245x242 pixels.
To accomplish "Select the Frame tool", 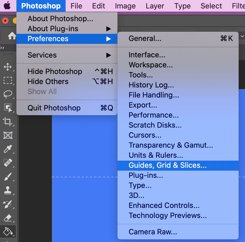I will (8, 136).
